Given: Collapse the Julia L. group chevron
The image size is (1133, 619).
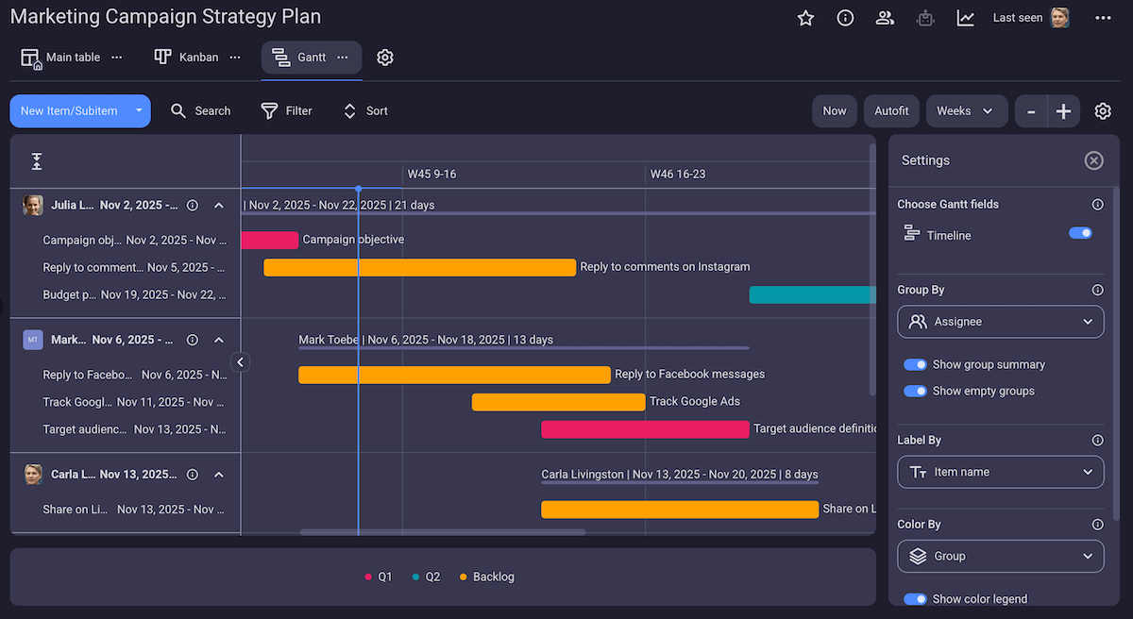Looking at the screenshot, I should [x=219, y=205].
